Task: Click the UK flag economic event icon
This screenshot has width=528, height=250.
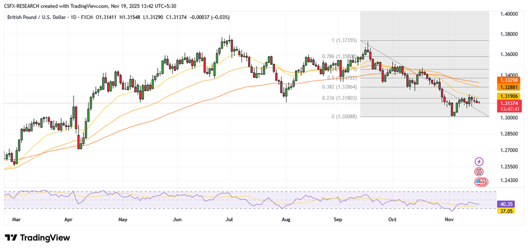Action: 479,172
